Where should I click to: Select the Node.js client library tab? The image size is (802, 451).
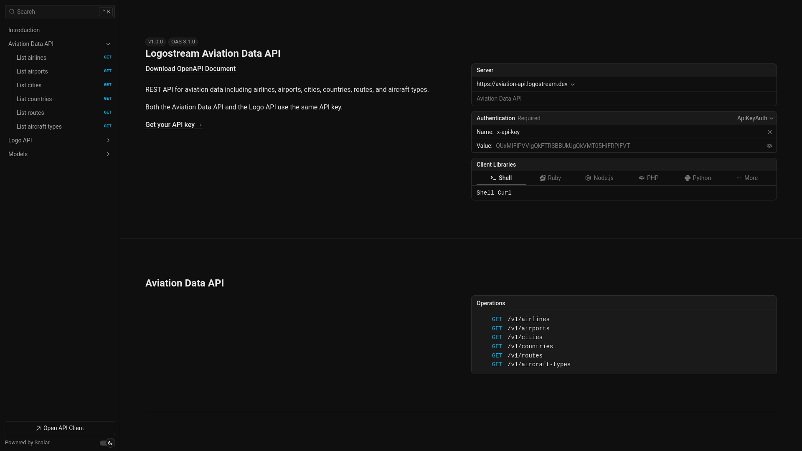pos(599,178)
